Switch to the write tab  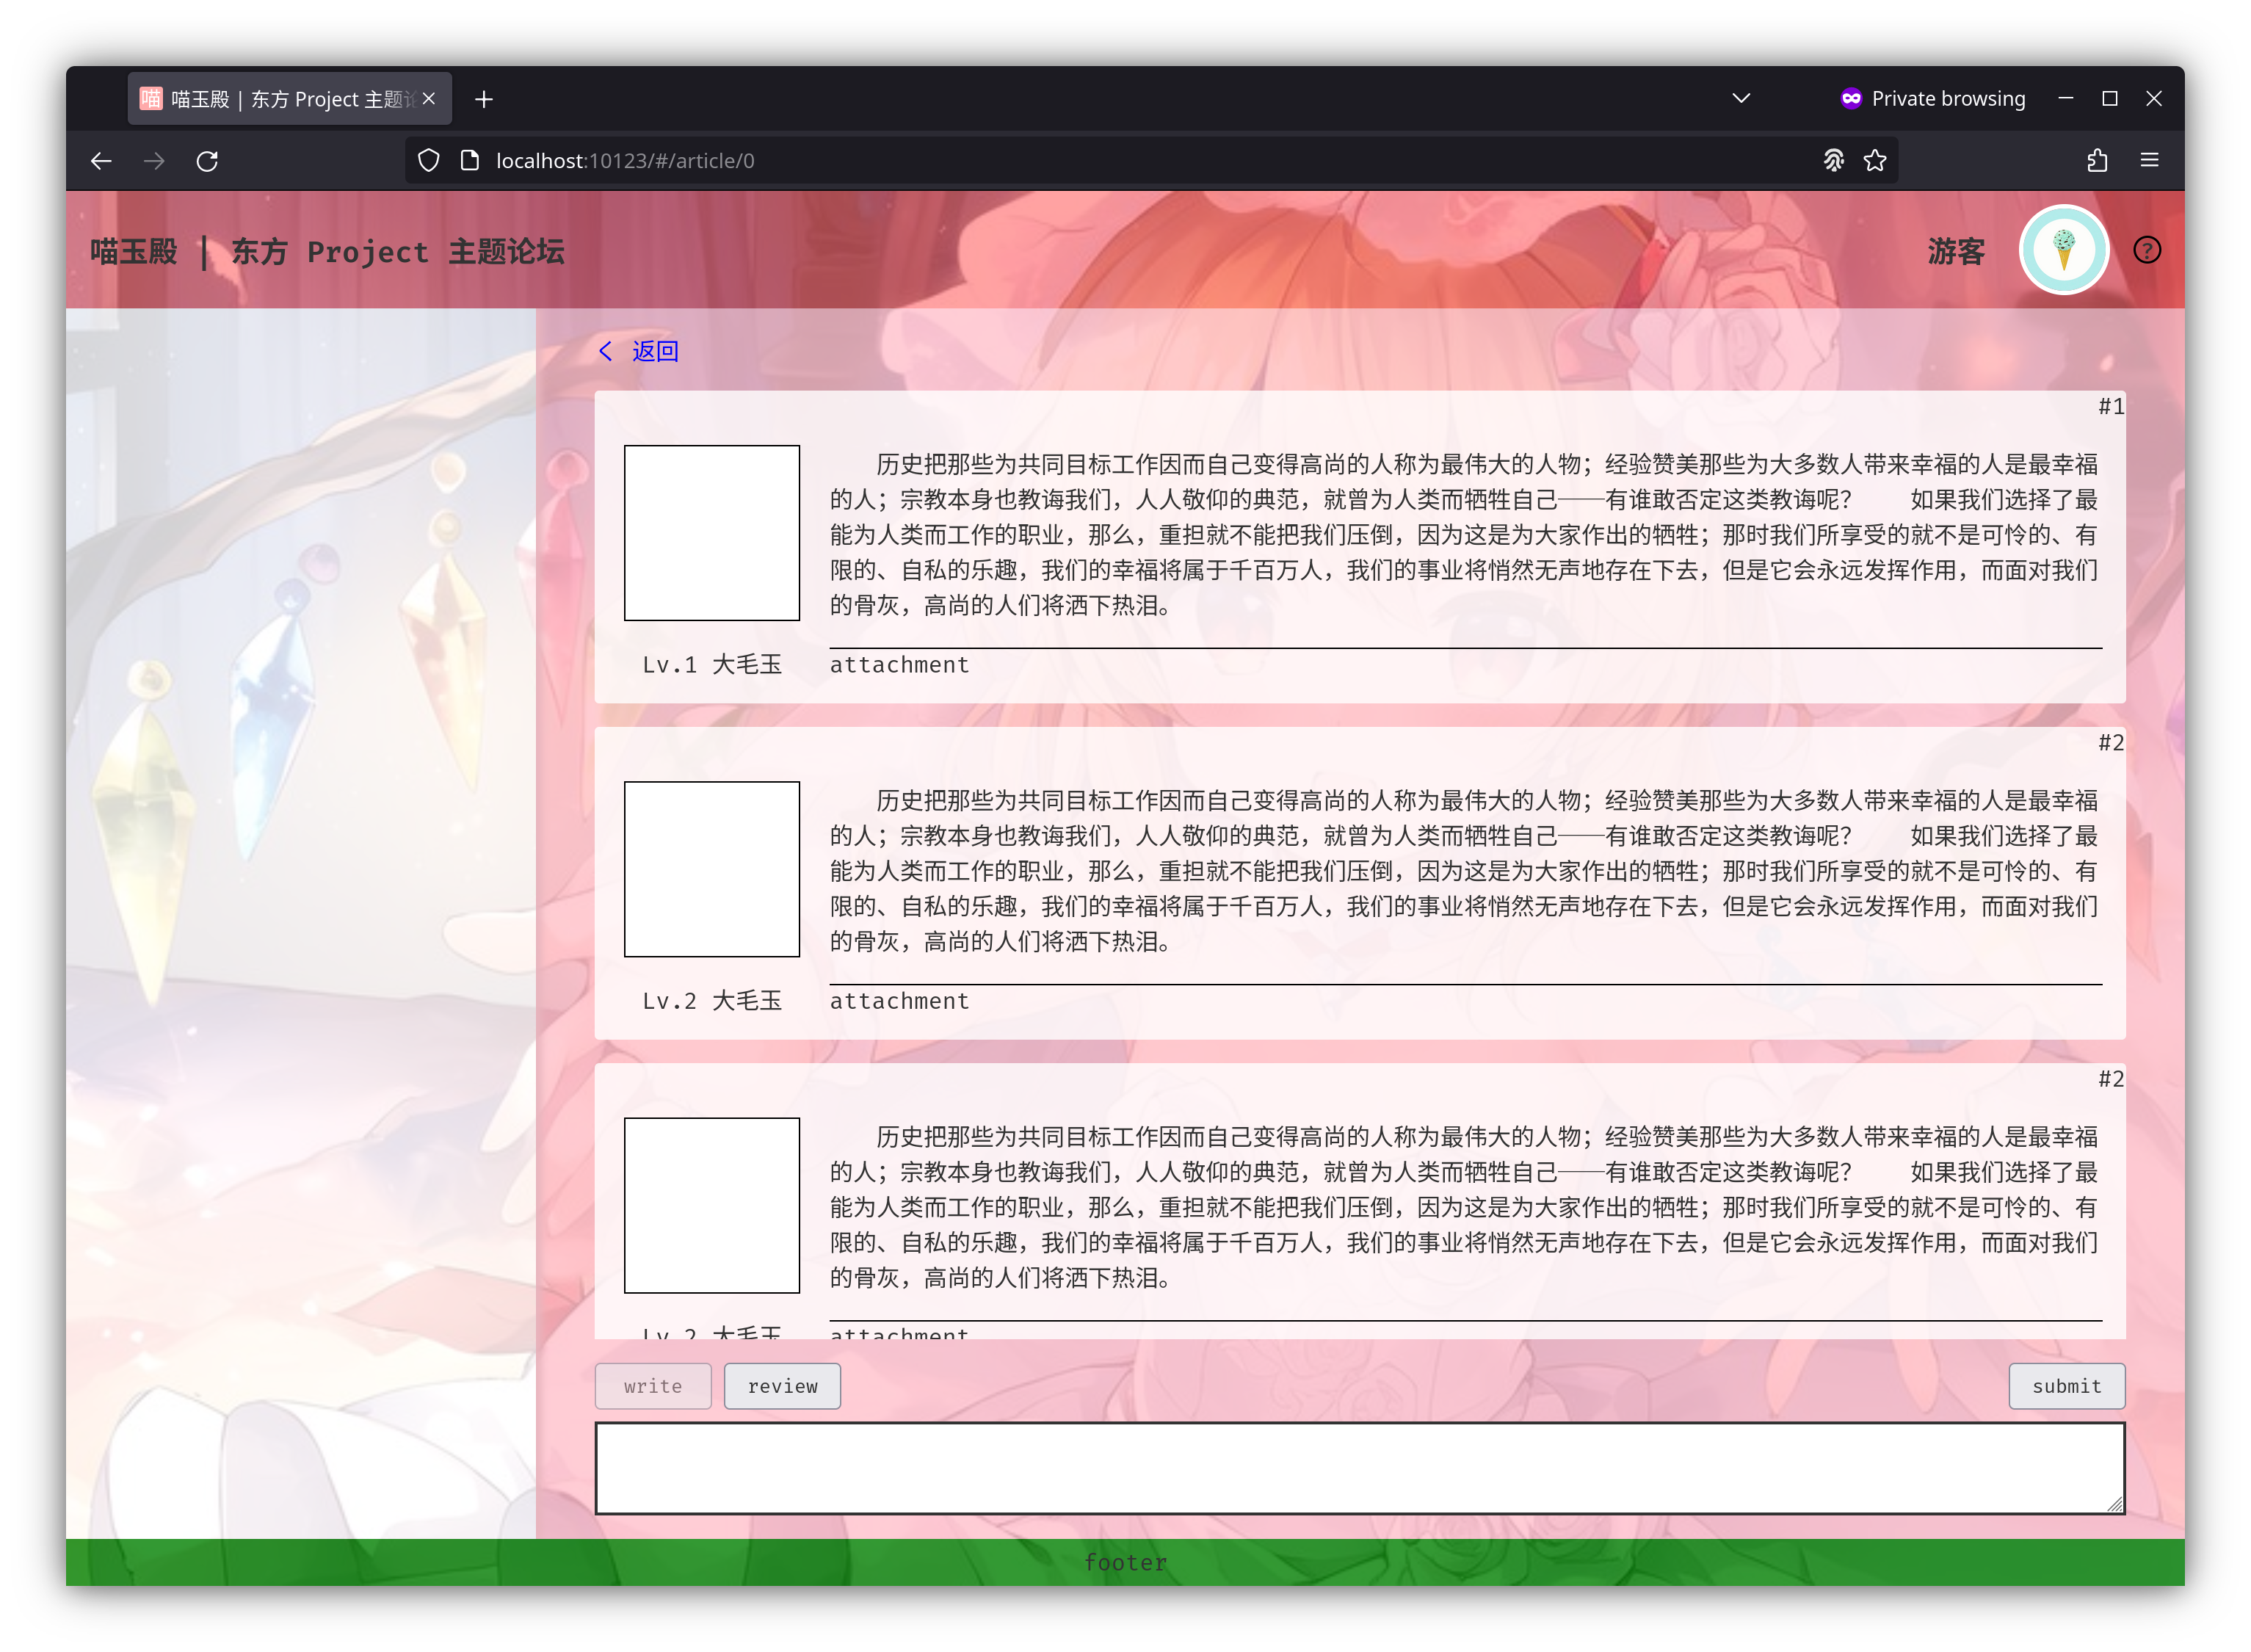pyautogui.click(x=653, y=1386)
